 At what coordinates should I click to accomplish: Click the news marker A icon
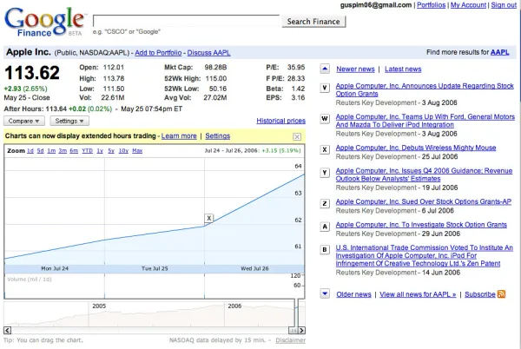coord(325,227)
